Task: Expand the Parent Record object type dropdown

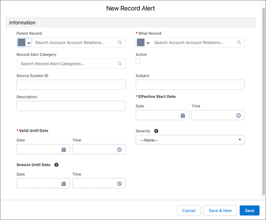Action: [29, 43]
